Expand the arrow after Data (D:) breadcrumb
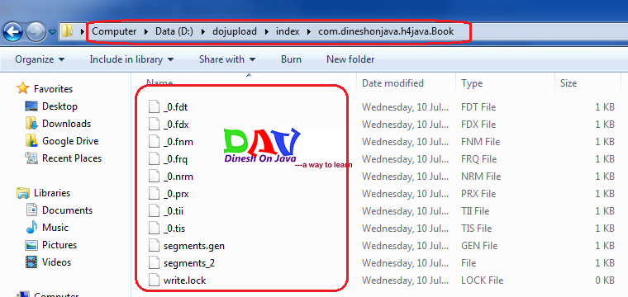This screenshot has width=628, height=297. point(203,31)
